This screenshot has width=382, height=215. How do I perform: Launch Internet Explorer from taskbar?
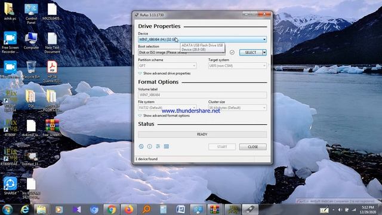pyautogui.click(x=24, y=210)
